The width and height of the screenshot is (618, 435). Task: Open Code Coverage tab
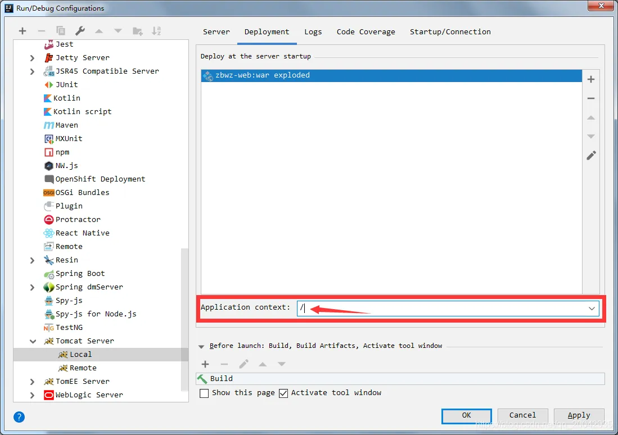[x=366, y=32]
